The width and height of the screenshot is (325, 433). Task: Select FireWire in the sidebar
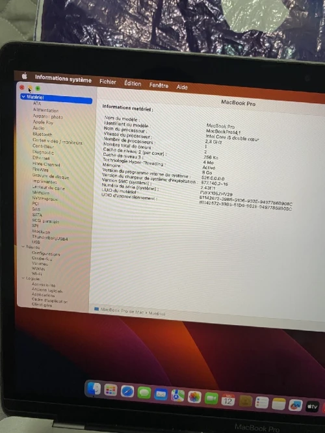[x=40, y=169]
